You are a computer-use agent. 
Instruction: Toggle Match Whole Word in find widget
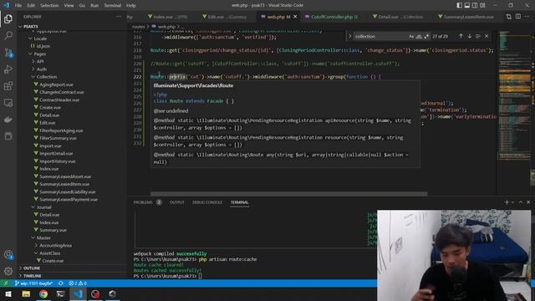(419, 37)
